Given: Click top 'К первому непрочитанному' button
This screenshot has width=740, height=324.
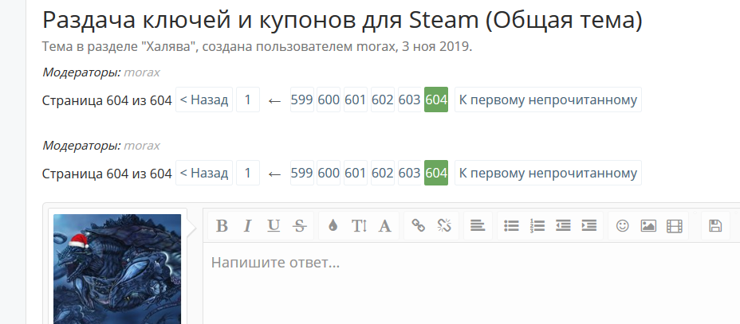Looking at the screenshot, I should point(548,100).
